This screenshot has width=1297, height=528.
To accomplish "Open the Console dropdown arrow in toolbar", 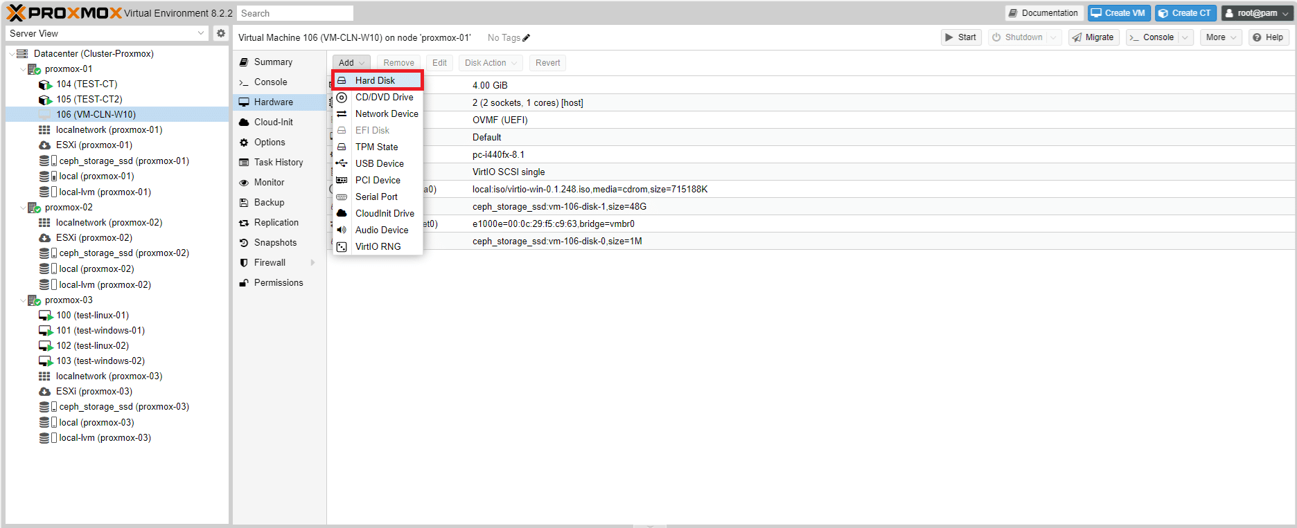I will [x=1185, y=37].
